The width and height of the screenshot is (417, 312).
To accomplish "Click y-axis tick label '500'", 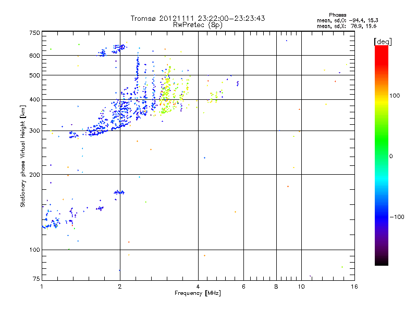I will pos(34,75).
